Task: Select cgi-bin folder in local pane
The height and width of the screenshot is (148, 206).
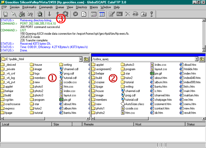Action: click(x=7, y=100)
